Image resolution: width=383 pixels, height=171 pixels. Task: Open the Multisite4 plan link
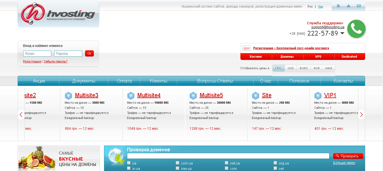[x=149, y=95]
